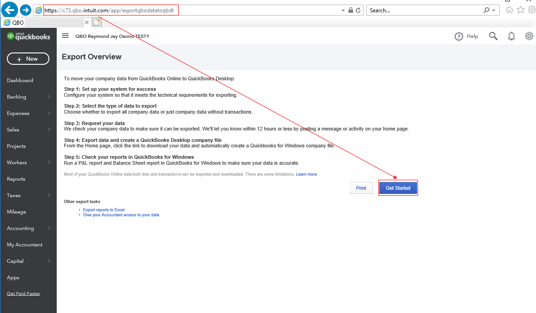Open Reports in sidebar
Image resolution: width=536 pixels, height=313 pixels.
[16, 179]
